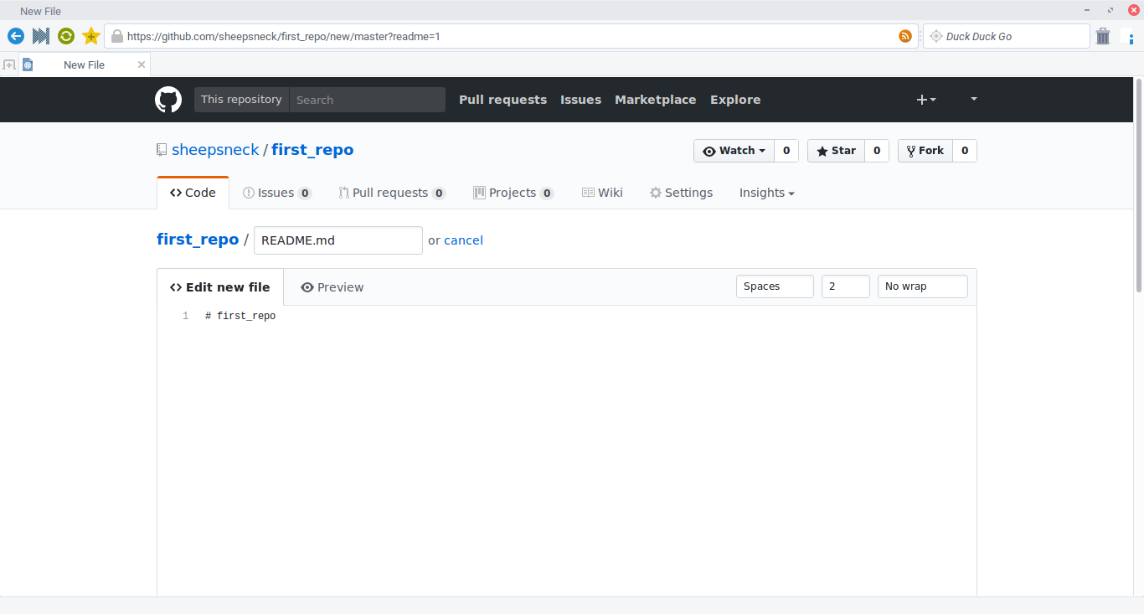This screenshot has height=614, width=1144.
Task: Change the indentation mode from Spaces
Action: pyautogui.click(x=774, y=286)
